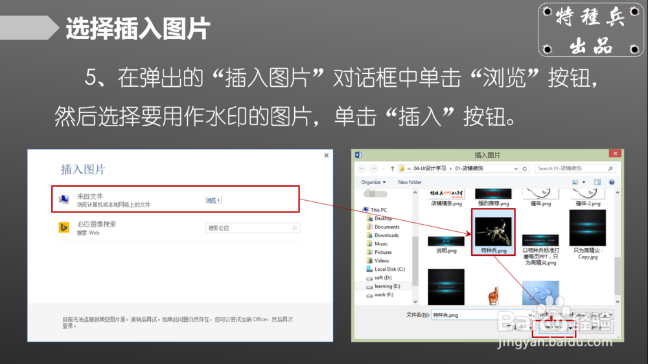The image size is (648, 364).
Task: Click the 插入 Insert button
Action: [553, 328]
